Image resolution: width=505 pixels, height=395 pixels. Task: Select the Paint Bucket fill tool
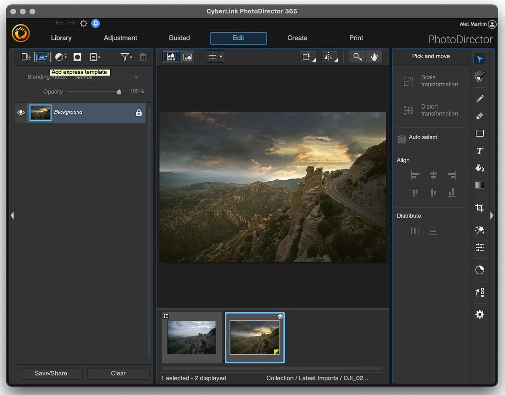click(480, 168)
